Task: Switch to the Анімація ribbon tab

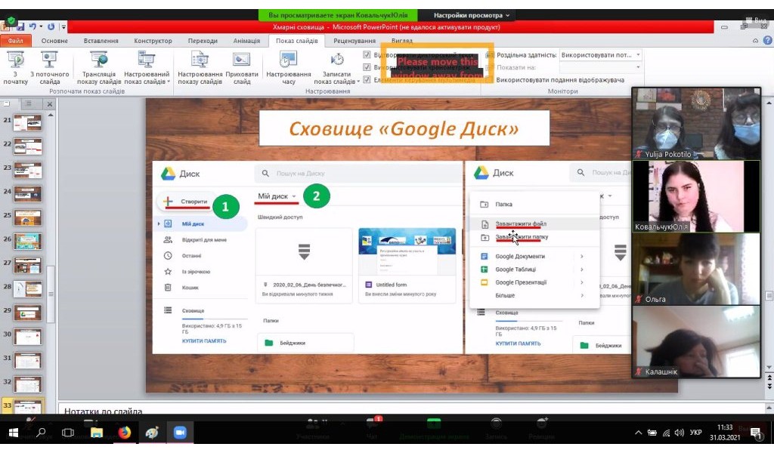Action: [246, 41]
